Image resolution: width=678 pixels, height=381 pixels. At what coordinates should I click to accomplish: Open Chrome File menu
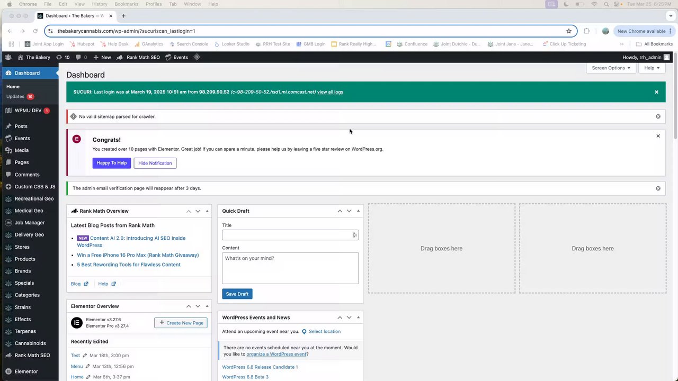point(48,4)
